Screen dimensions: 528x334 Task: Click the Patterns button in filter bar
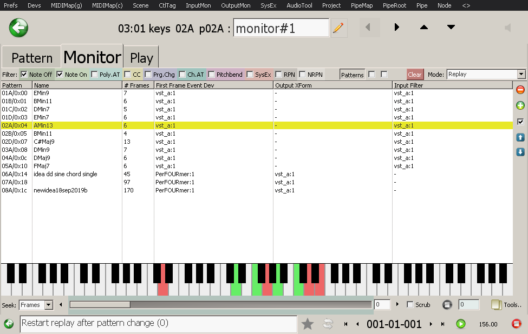coord(353,75)
